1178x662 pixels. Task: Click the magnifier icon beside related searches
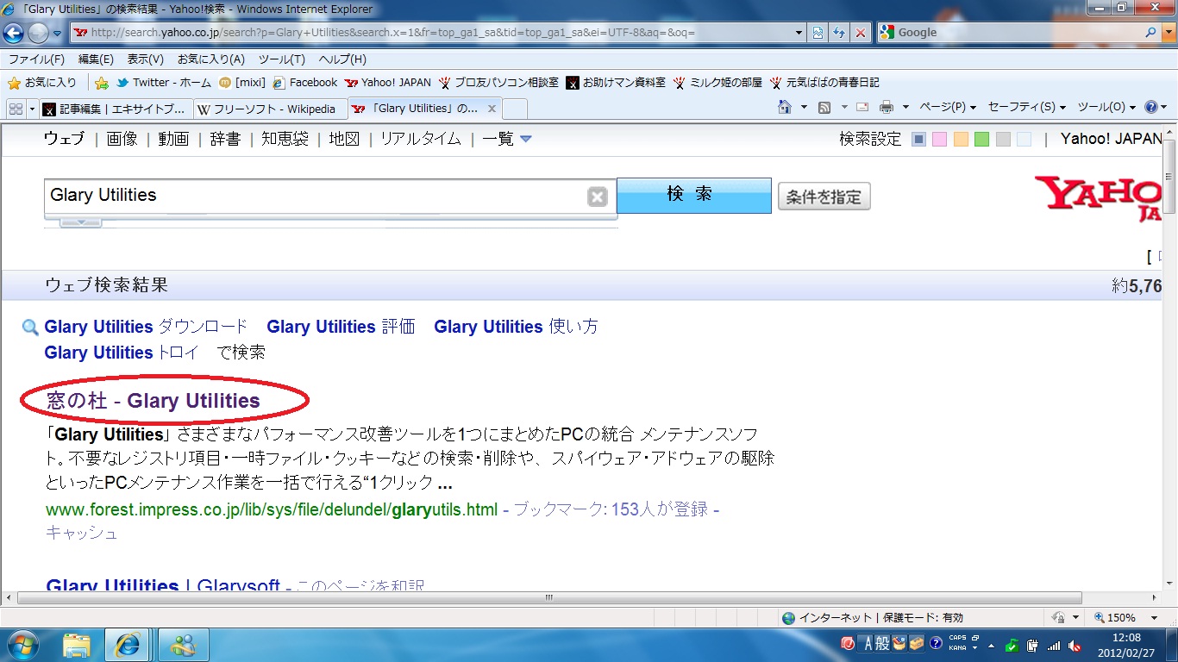[x=30, y=328]
